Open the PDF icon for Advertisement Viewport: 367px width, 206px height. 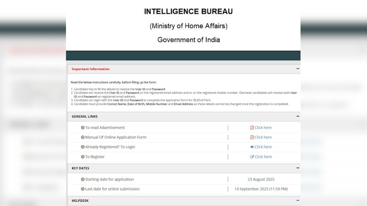252,128
